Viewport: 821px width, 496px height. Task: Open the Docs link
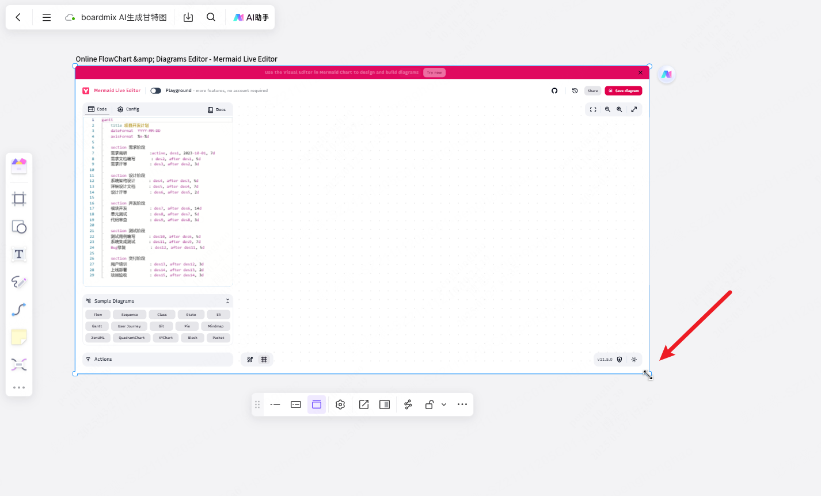[217, 109]
